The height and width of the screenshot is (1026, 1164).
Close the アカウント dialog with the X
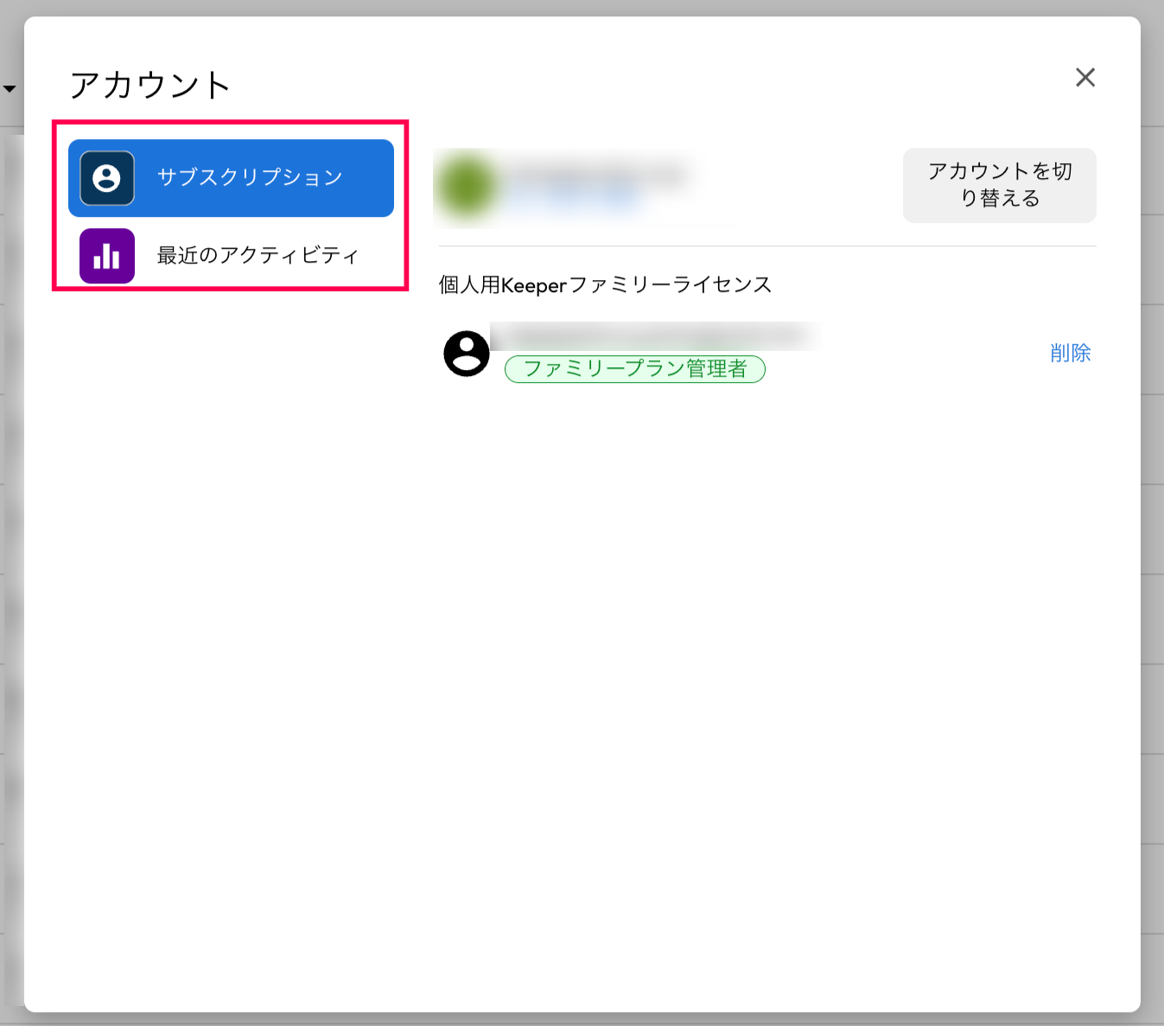[1085, 78]
